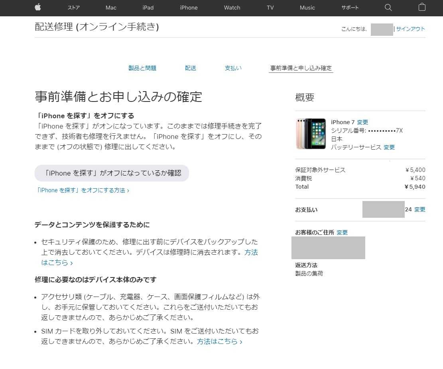The height and width of the screenshot is (369, 443).
Task: Click the サインアウト link
Action: click(410, 29)
